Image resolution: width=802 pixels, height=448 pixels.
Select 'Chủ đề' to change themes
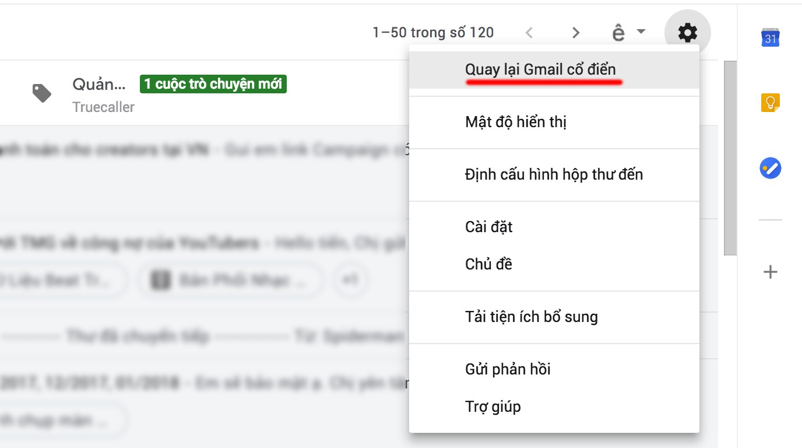click(488, 264)
